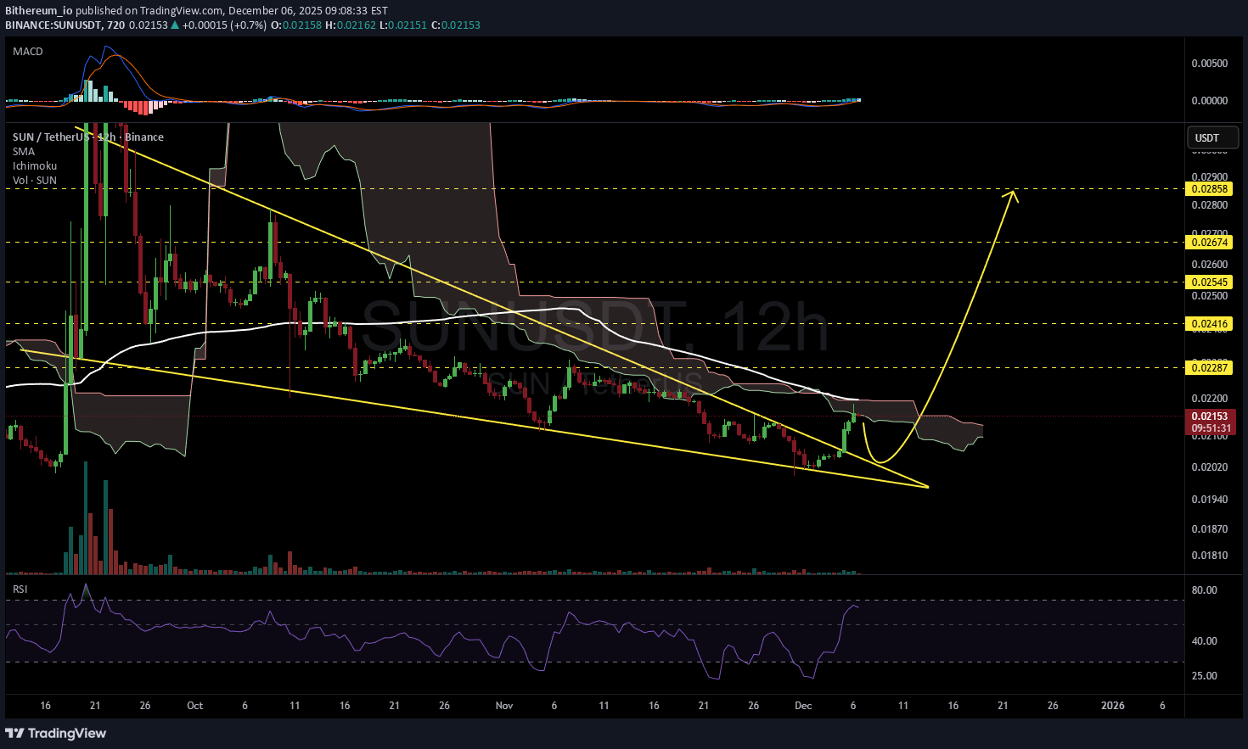Click the Ichimoku indicator legend entry

coord(35,166)
